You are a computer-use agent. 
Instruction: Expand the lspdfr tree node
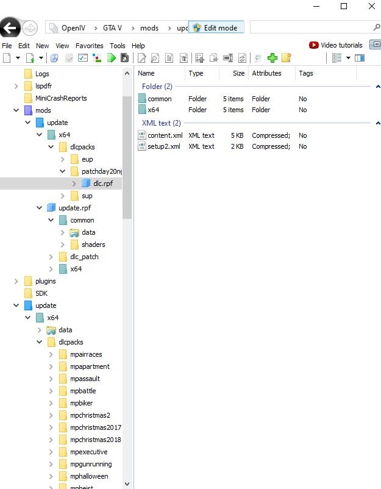click(x=16, y=86)
